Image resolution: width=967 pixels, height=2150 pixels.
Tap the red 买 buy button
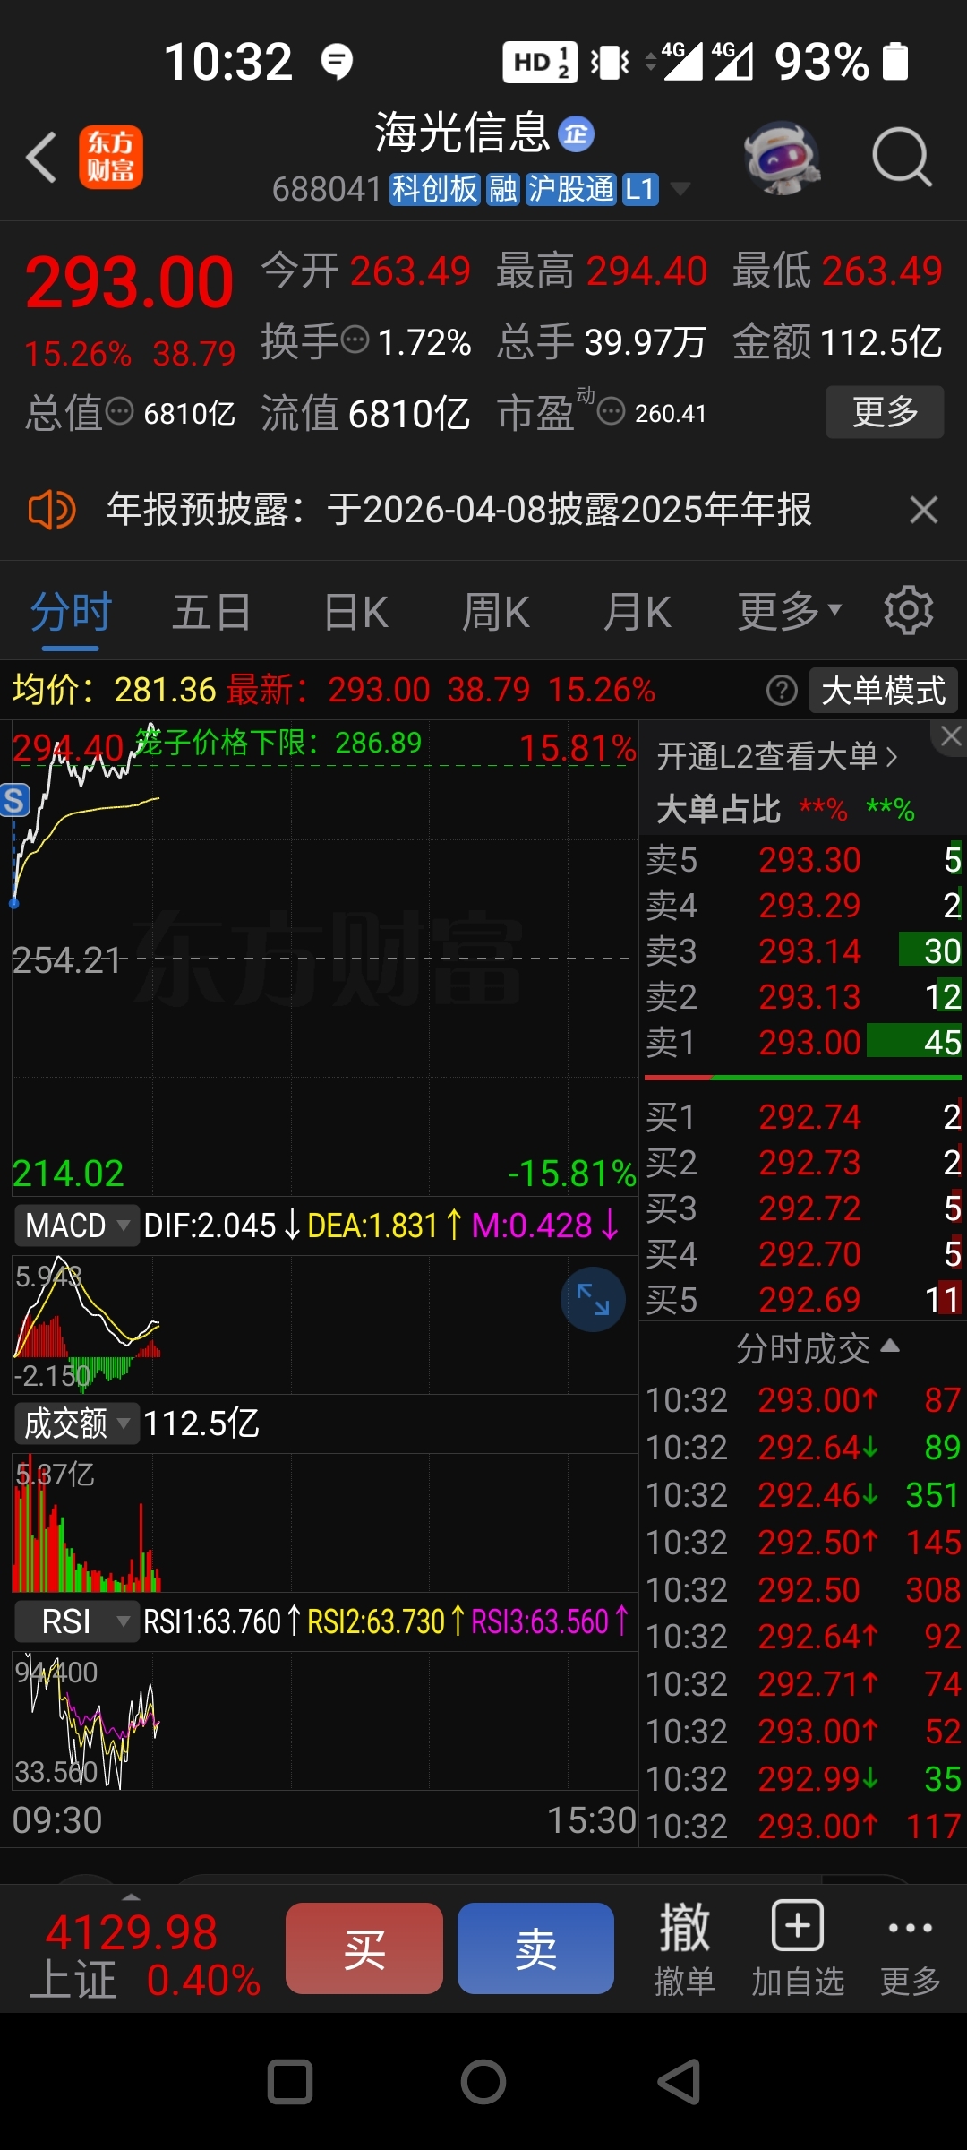click(364, 1948)
